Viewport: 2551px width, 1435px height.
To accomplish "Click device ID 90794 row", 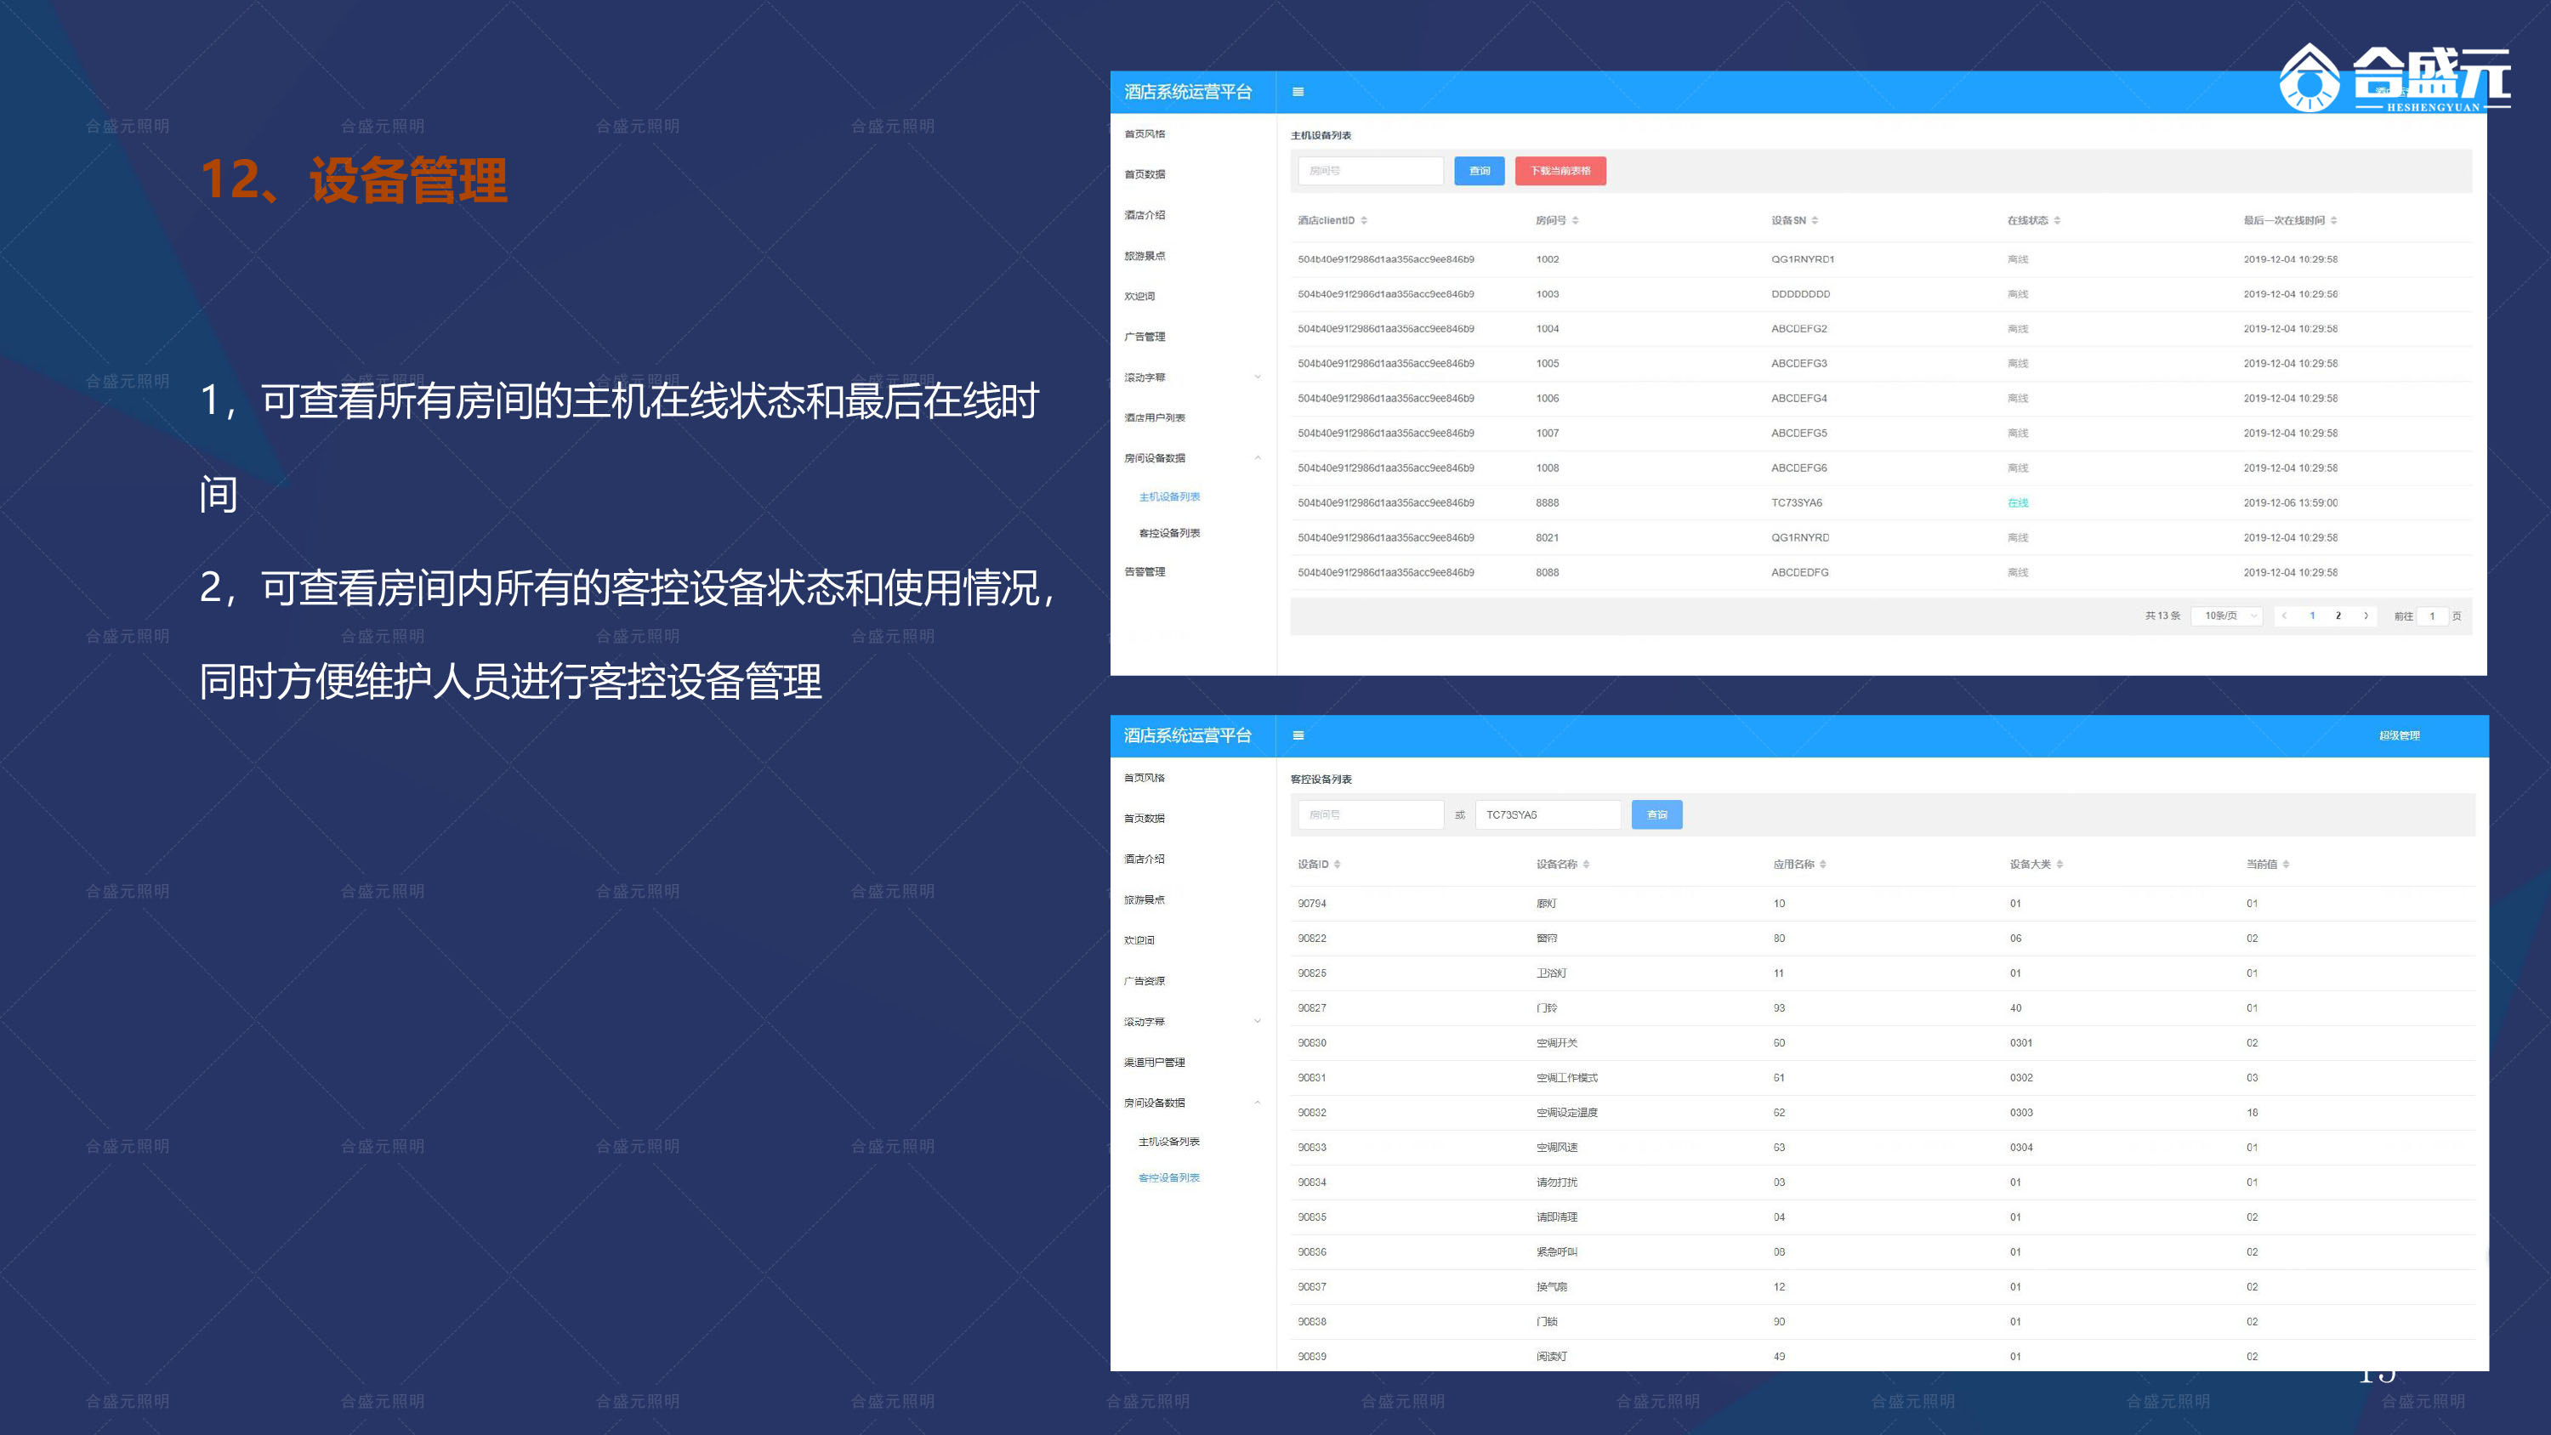I will (x=1882, y=903).
